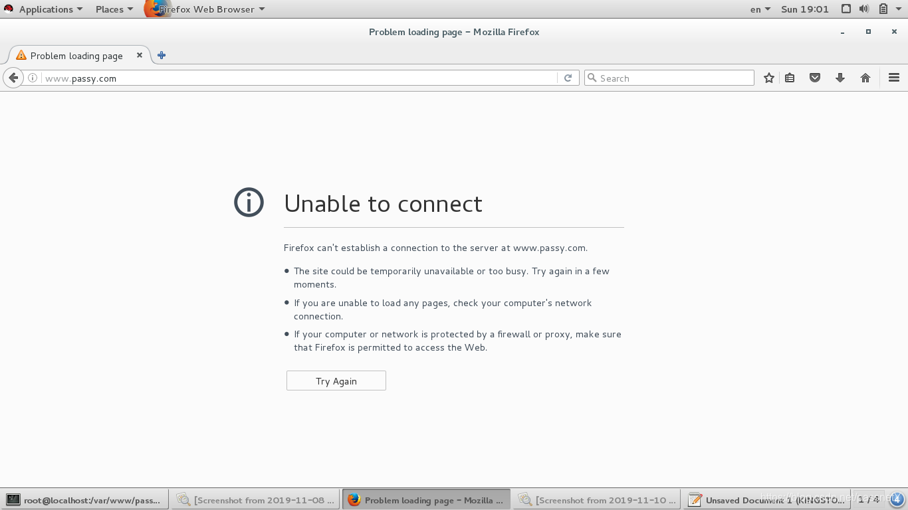Screen dimensions: 908x510
Task: Close the Problem loading page tab
Action: (x=140, y=55)
